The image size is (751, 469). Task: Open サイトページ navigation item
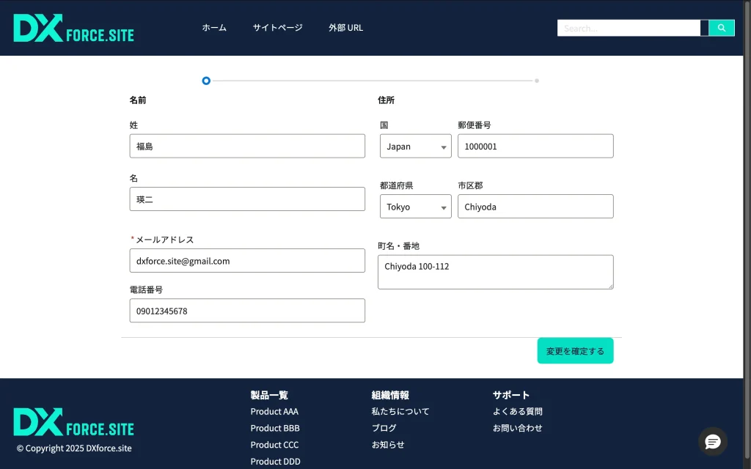277,28
